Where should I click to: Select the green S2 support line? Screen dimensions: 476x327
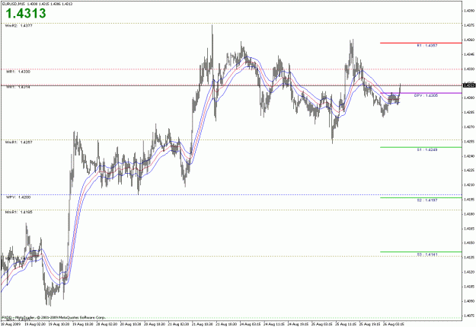[x=421, y=198]
